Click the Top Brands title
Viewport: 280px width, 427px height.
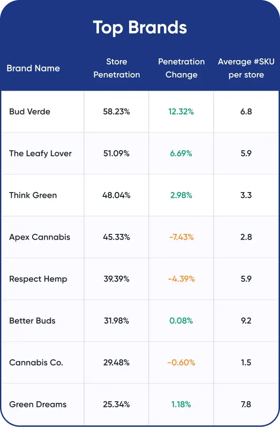coord(140,28)
